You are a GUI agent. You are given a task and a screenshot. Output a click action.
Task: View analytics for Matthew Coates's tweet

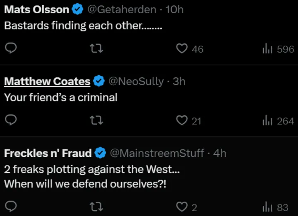point(267,120)
